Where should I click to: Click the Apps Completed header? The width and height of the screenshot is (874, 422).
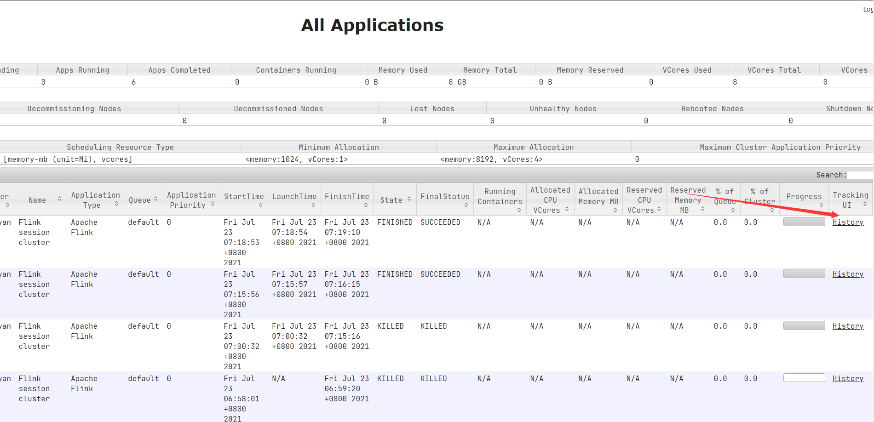(179, 70)
